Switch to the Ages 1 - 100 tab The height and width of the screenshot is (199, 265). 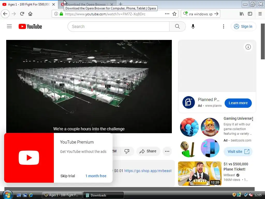[x=29, y=4]
